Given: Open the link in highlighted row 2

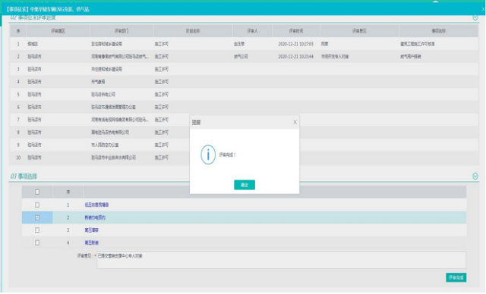Looking at the screenshot, I should [95, 217].
